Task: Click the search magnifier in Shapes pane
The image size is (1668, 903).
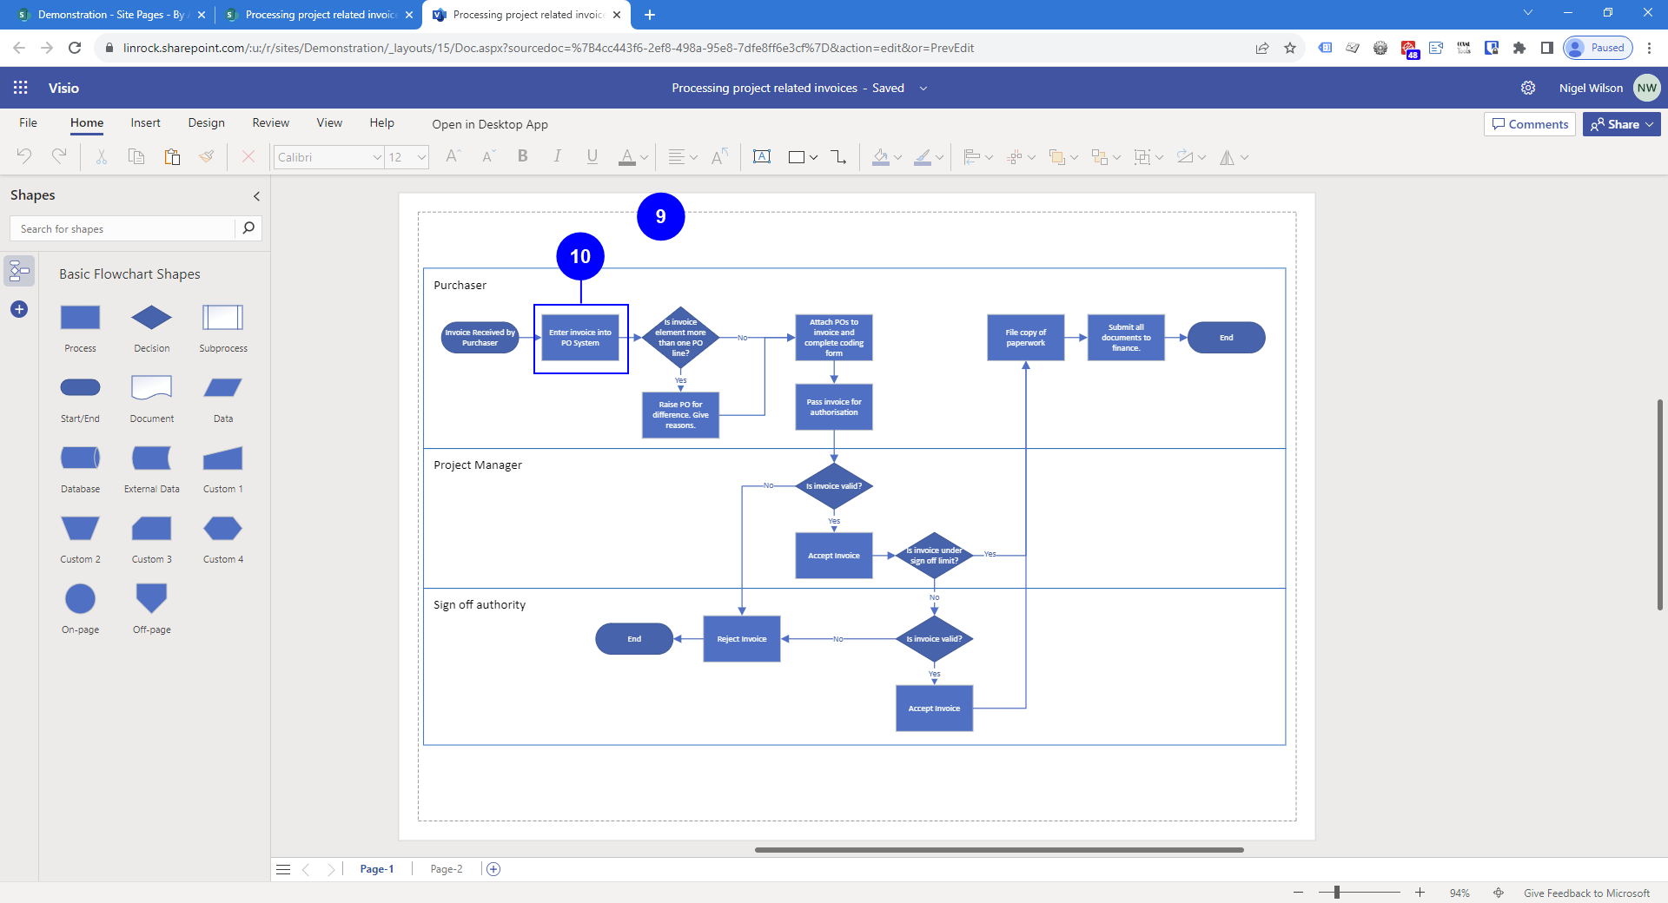Action: [248, 228]
